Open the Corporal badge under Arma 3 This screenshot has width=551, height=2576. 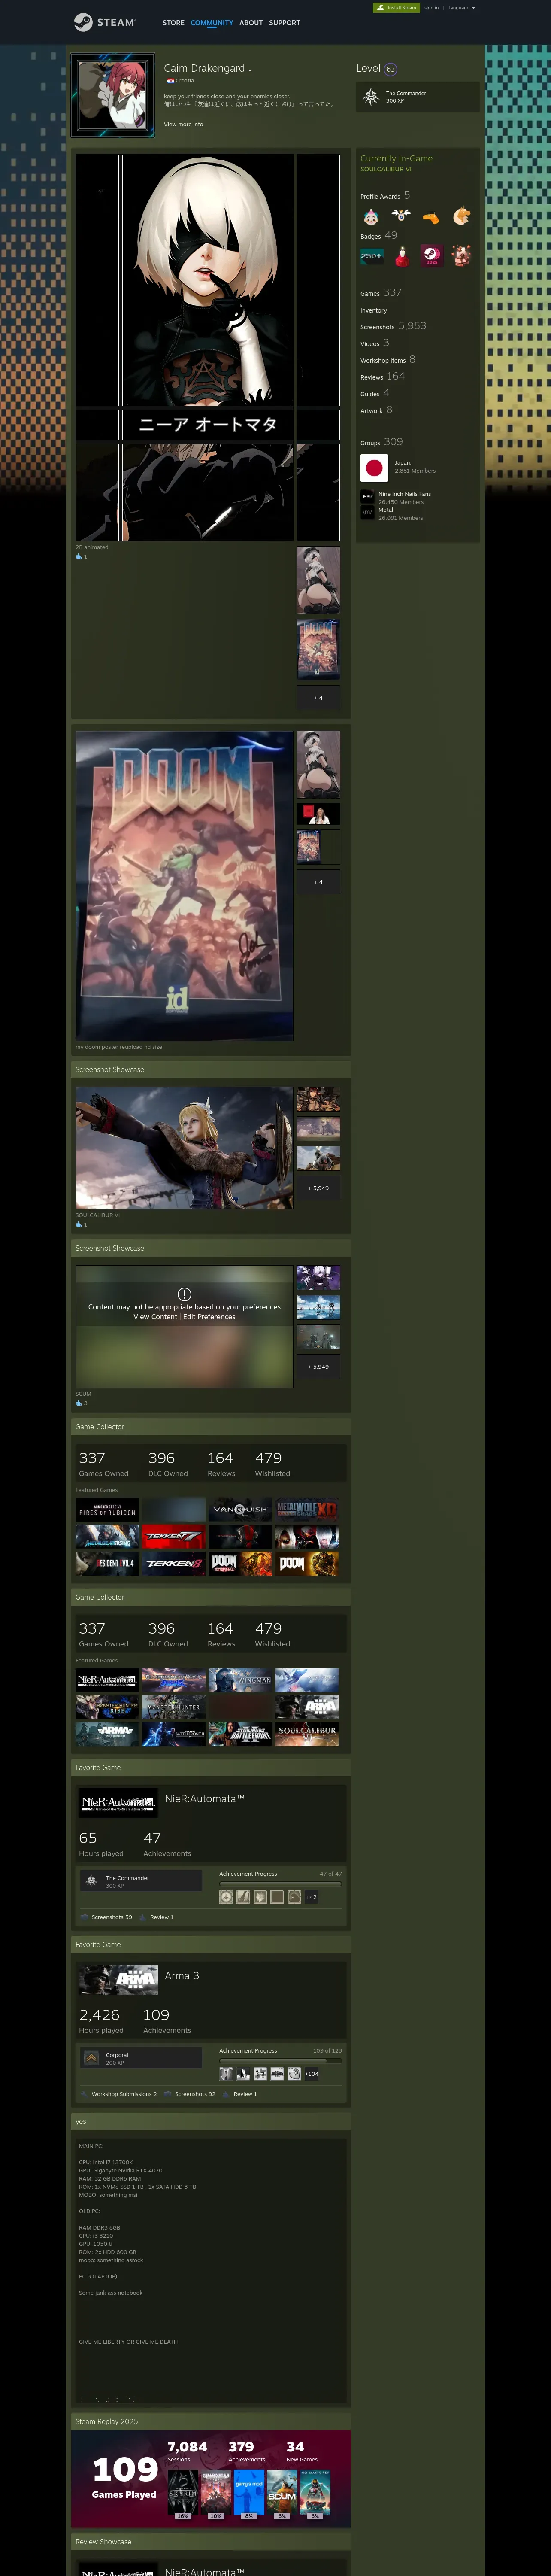coord(91,2057)
